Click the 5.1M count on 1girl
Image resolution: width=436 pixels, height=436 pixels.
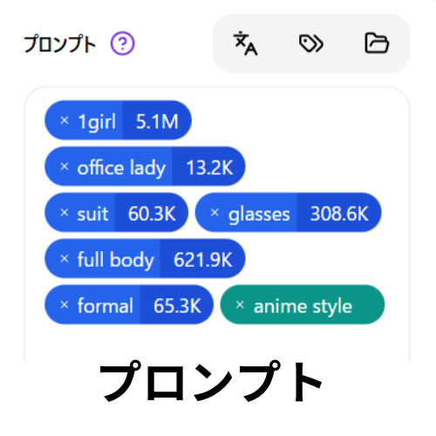point(157,121)
